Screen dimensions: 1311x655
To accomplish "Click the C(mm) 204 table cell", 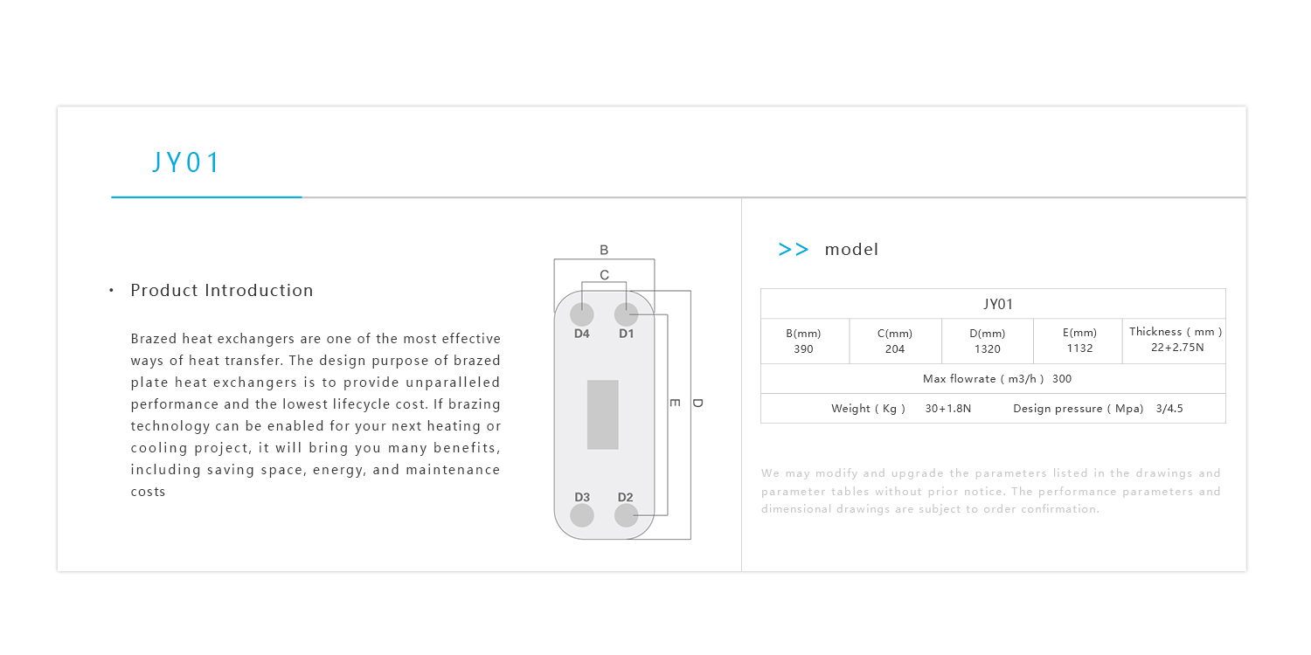I will [x=895, y=341].
